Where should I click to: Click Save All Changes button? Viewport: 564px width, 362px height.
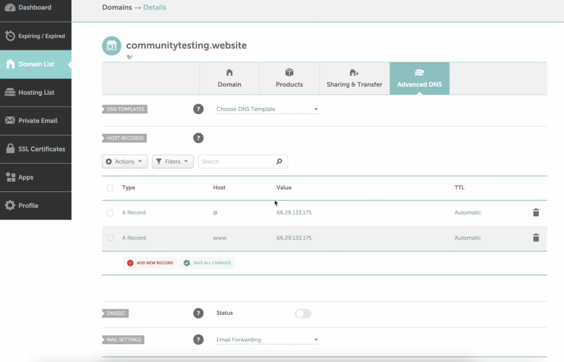[x=207, y=263]
